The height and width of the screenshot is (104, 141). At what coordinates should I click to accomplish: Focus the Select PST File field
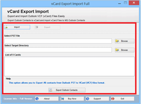(58, 41)
